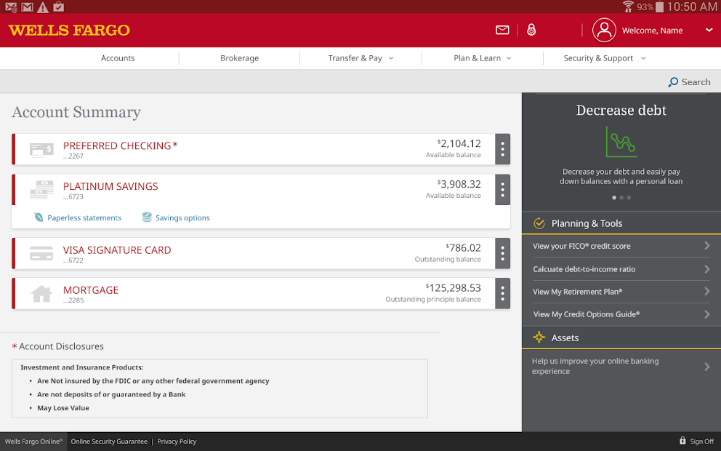The height and width of the screenshot is (451, 721).
Task: Click the user profile avatar icon
Action: [604, 31]
